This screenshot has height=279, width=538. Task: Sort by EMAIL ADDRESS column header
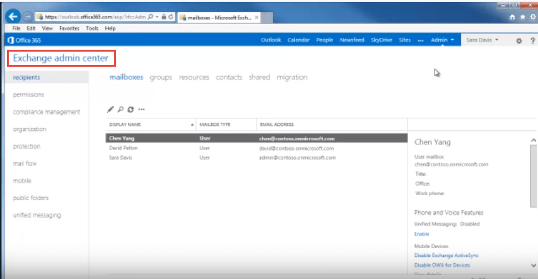332,125
